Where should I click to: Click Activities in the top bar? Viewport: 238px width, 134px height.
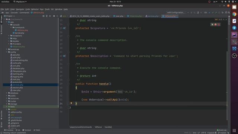tap(5, 1)
